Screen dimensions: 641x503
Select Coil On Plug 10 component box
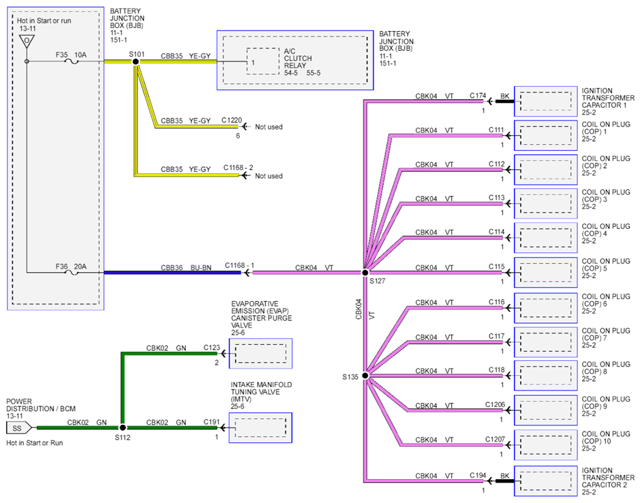tap(546, 445)
